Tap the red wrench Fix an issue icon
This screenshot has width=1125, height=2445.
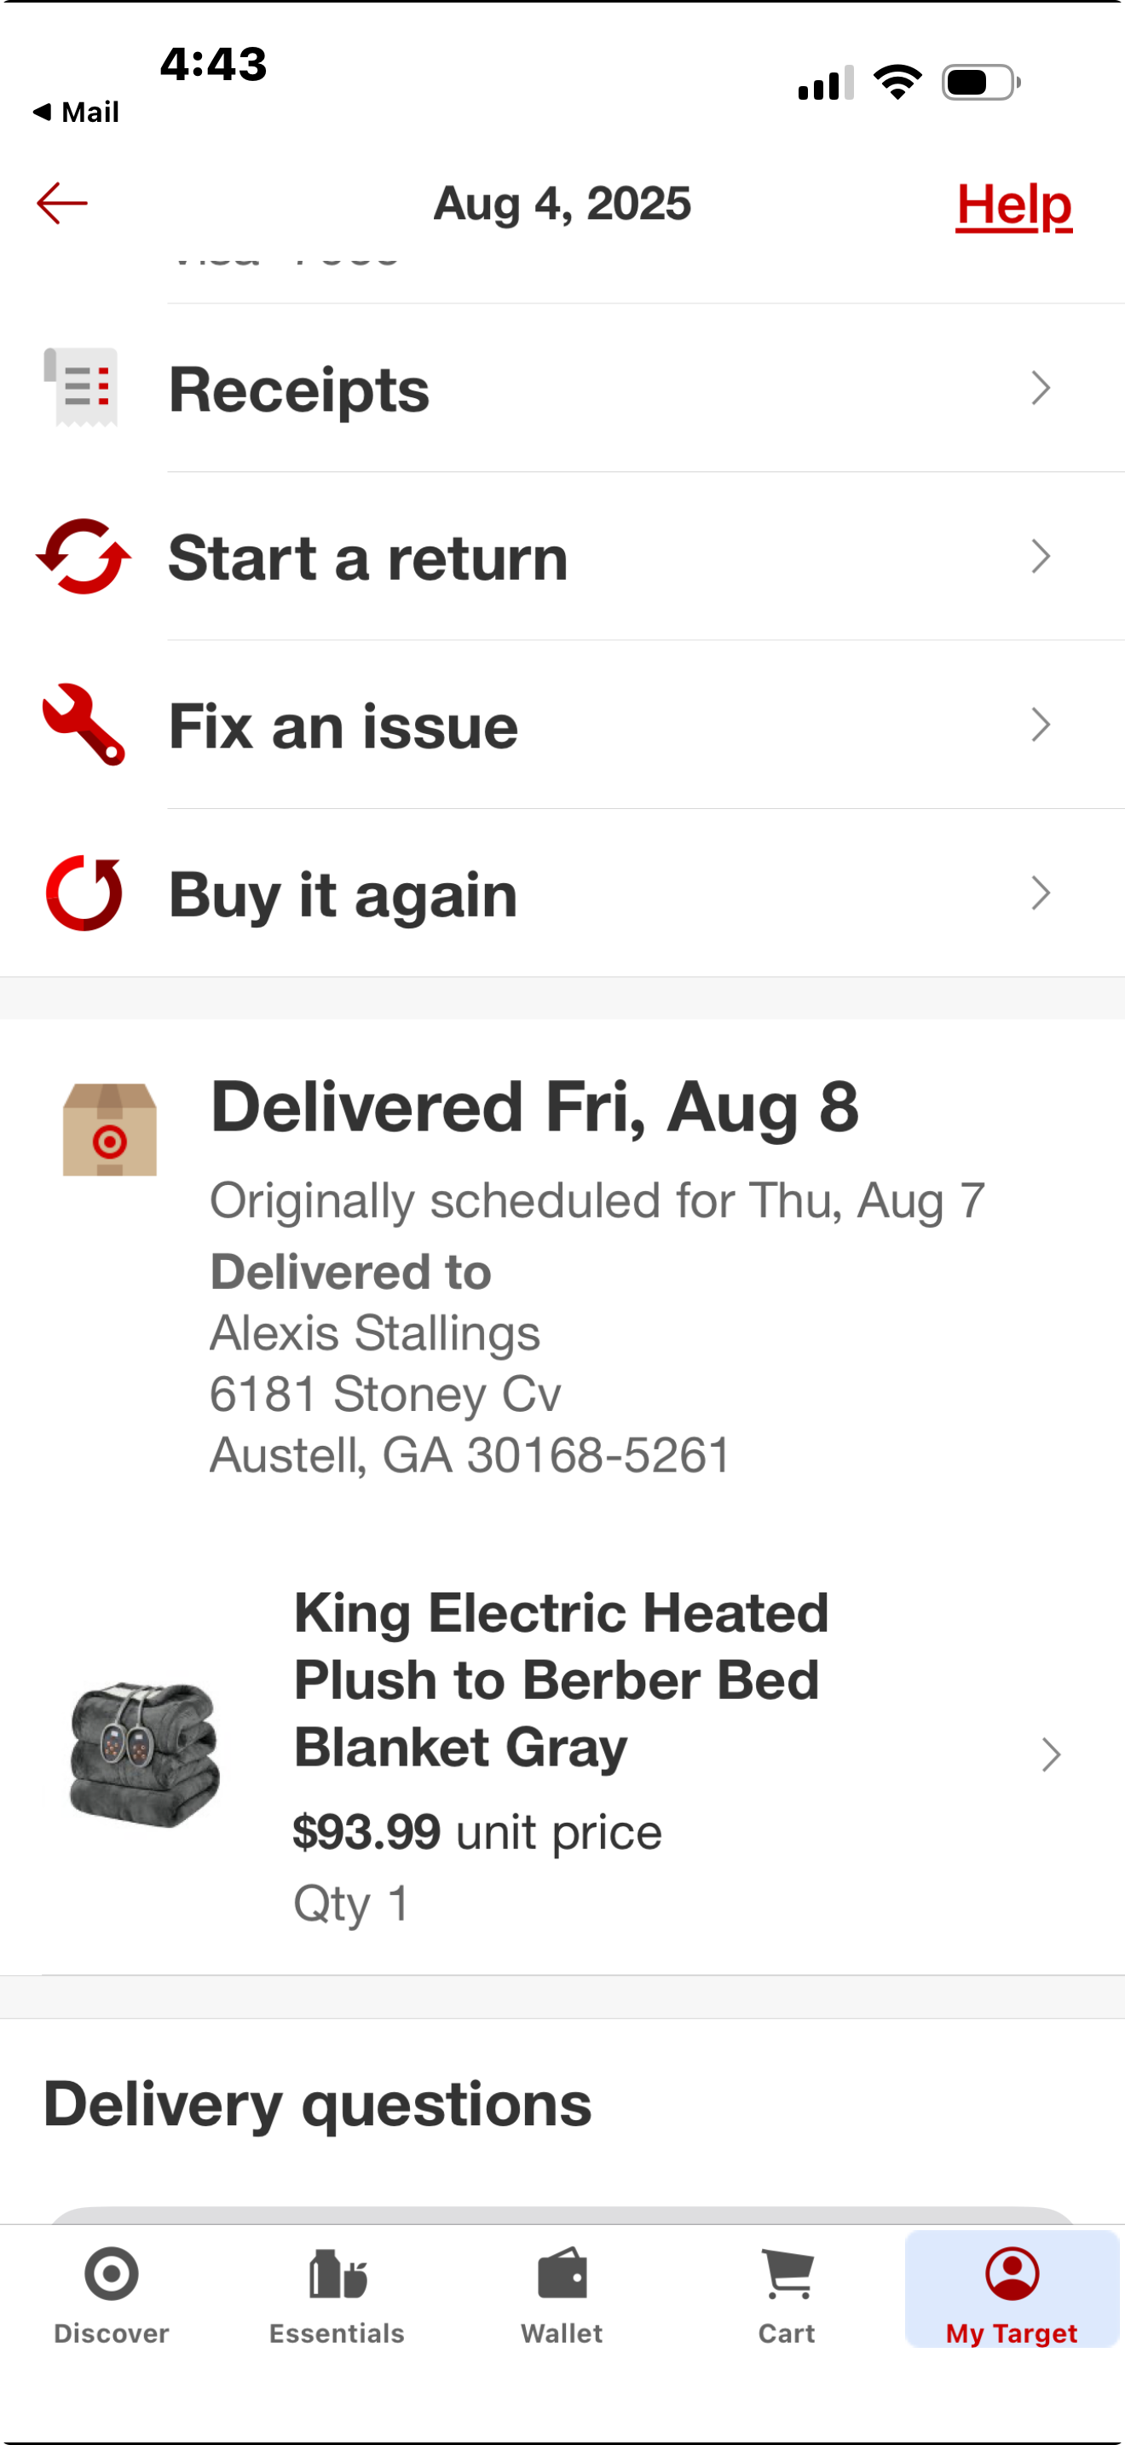click(x=84, y=724)
